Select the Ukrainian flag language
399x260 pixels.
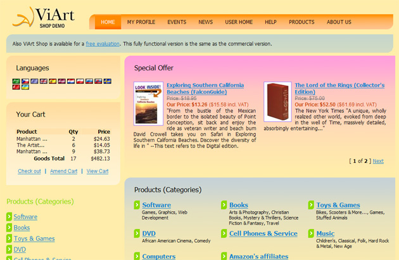(25, 87)
